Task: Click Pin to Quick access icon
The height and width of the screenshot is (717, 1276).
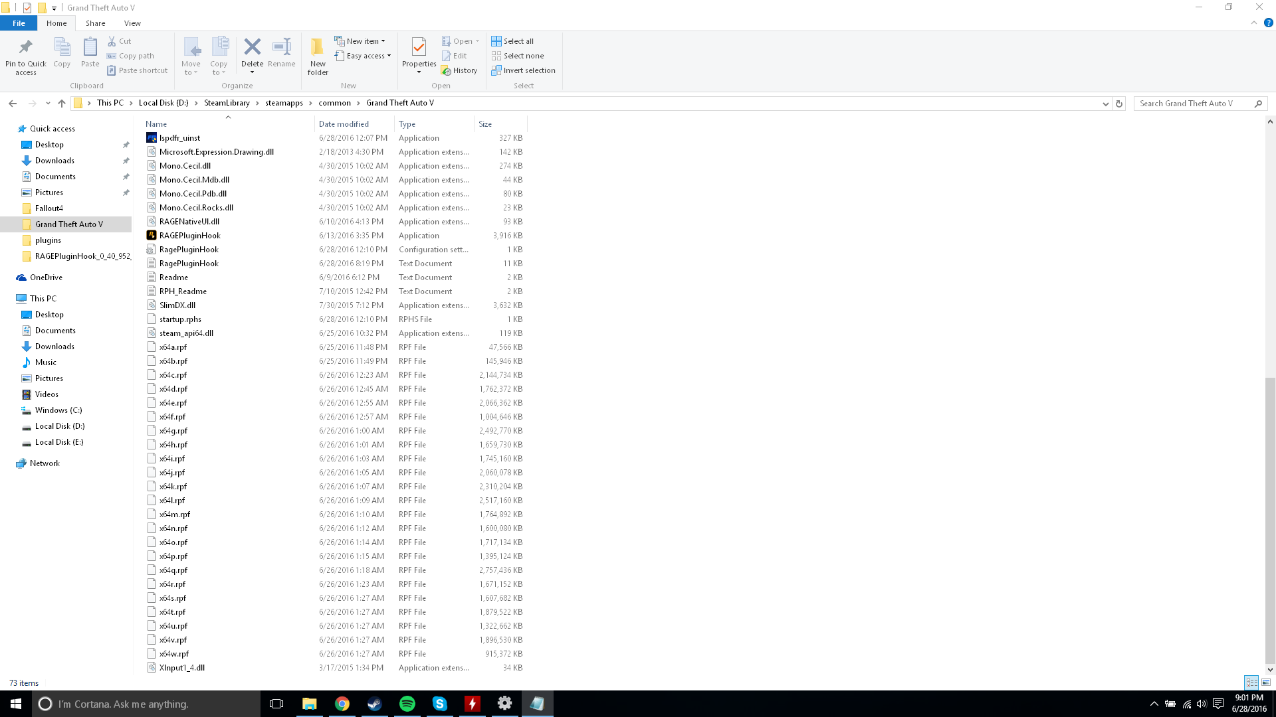Action: (26, 56)
